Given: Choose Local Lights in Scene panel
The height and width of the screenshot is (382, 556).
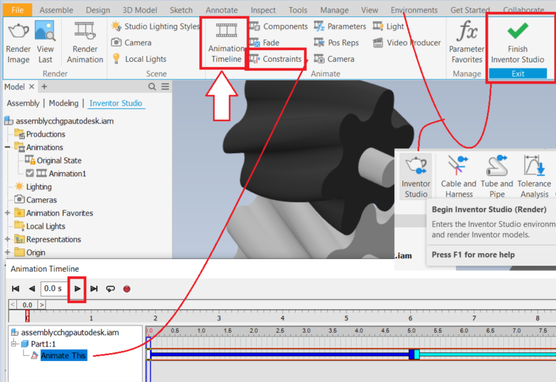Looking at the screenshot, I should coord(139,59).
